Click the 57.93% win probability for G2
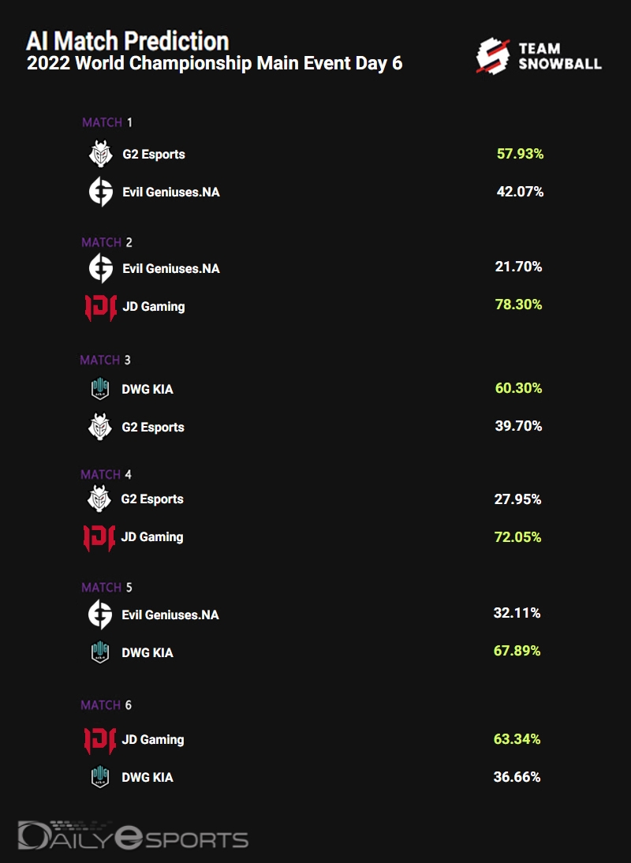The height and width of the screenshot is (863, 631). click(x=520, y=154)
